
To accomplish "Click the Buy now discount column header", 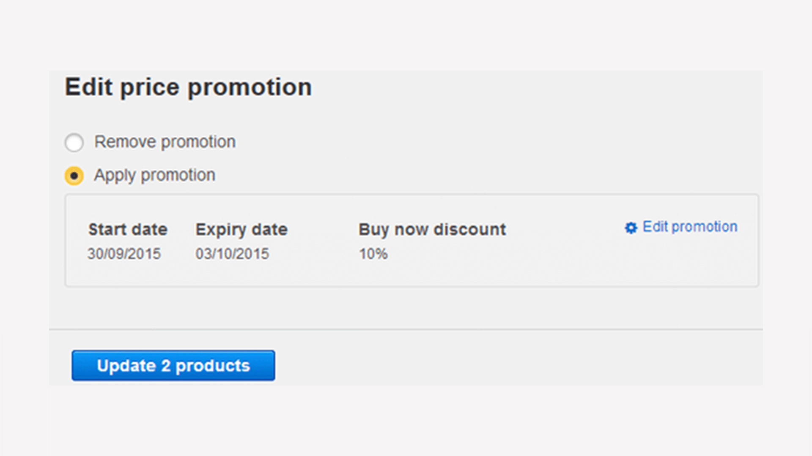I will tap(432, 229).
